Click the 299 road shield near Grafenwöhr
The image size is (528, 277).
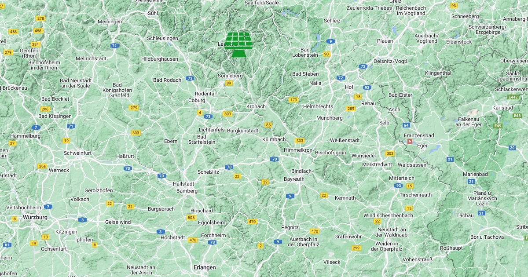click(356, 248)
